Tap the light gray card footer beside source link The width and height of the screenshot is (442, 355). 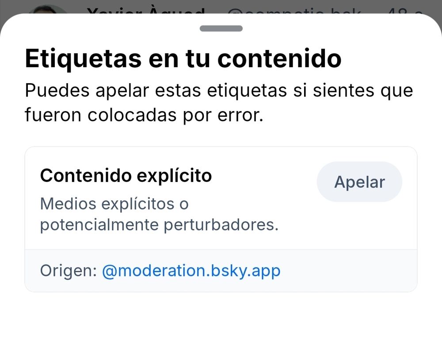(348, 271)
